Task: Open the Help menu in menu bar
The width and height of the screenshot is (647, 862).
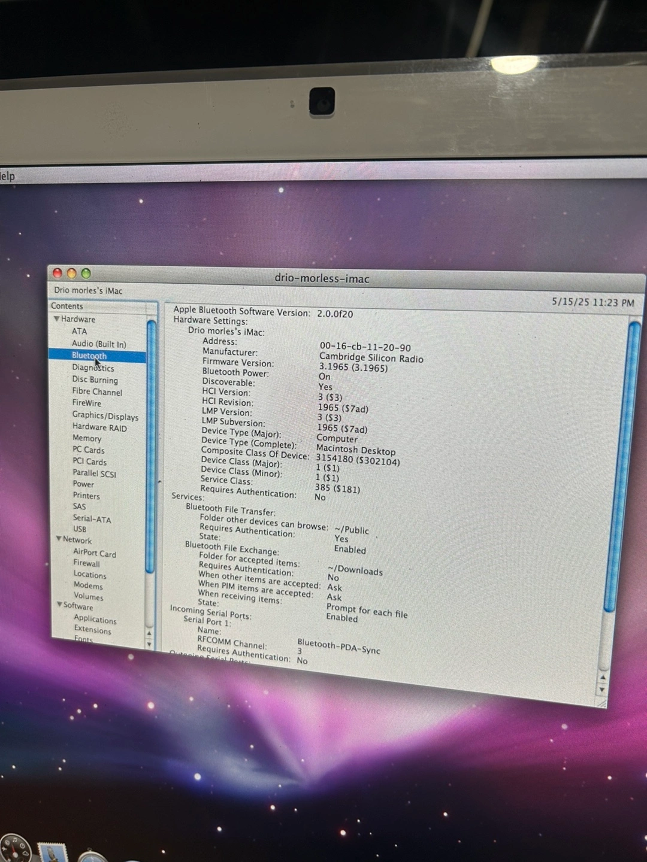Action: pyautogui.click(x=7, y=176)
